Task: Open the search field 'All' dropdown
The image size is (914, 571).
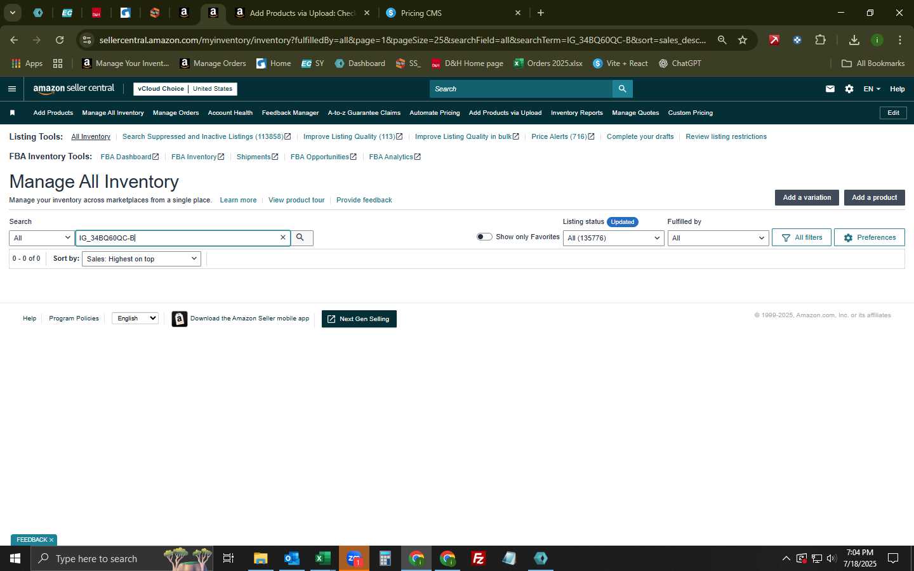Action: [41, 238]
